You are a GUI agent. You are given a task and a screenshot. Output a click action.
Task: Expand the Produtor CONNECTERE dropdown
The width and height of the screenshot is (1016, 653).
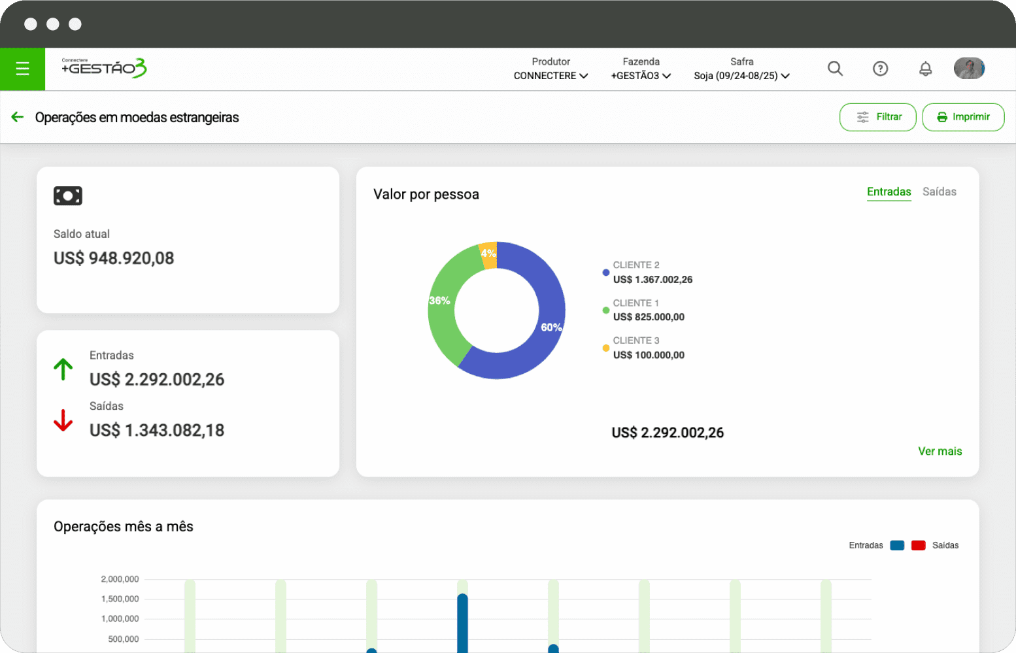click(x=550, y=76)
